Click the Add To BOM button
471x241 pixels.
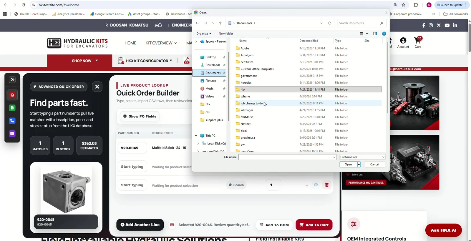click(274, 225)
